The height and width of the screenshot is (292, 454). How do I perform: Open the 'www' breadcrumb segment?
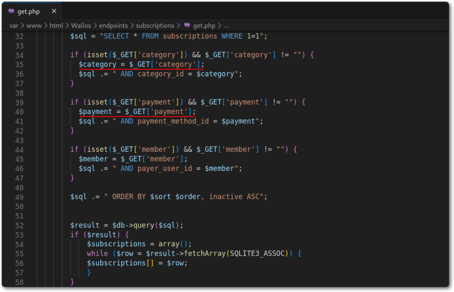click(x=34, y=25)
